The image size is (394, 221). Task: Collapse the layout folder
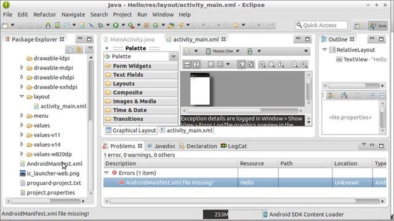22,96
